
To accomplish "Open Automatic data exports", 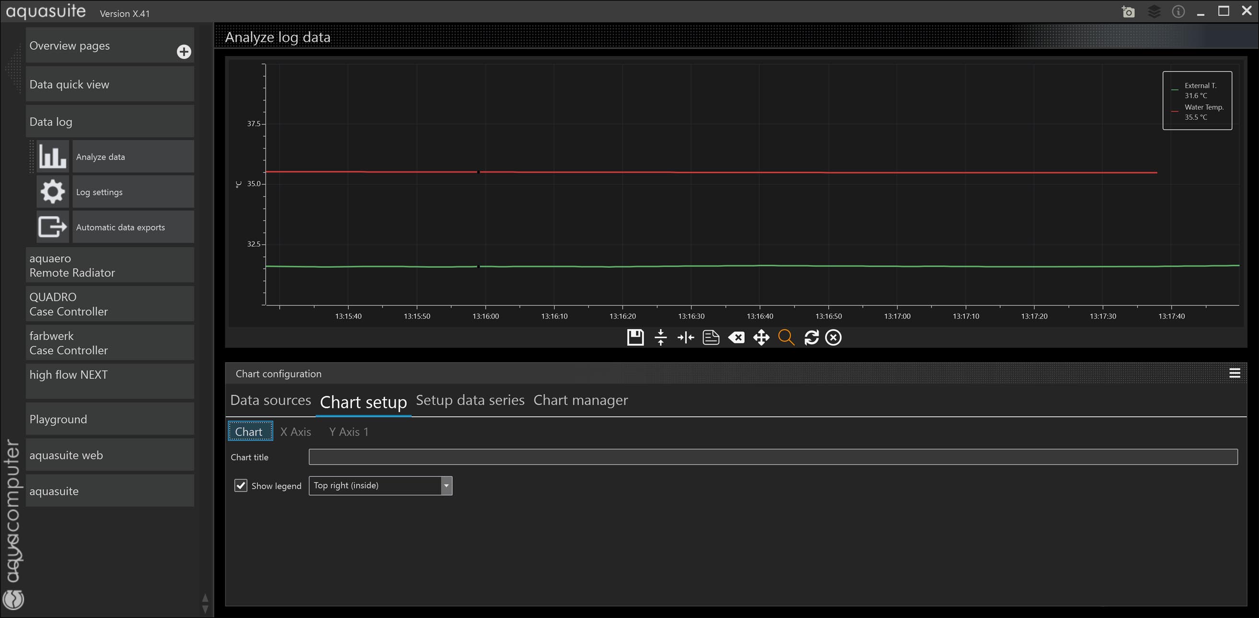I will (x=120, y=227).
